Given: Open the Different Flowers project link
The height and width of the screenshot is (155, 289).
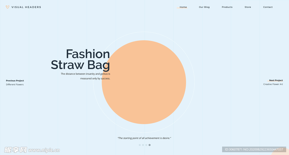Looking at the screenshot, I should [15, 85].
